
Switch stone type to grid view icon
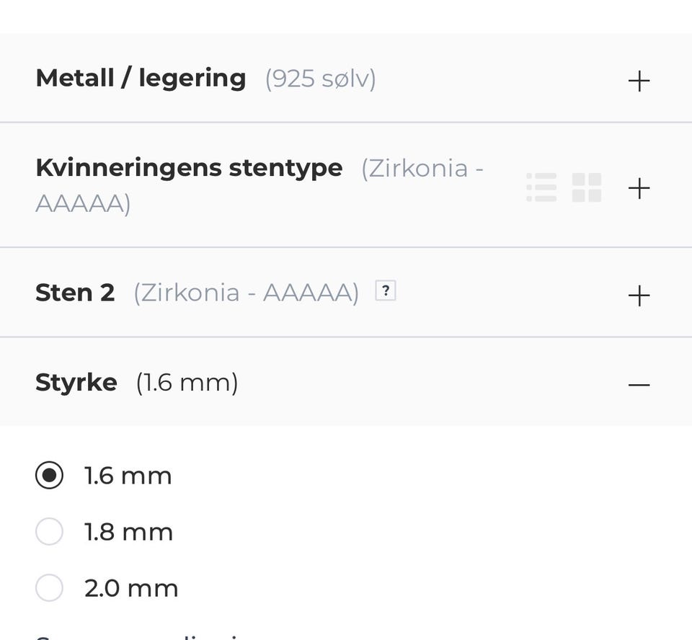pyautogui.click(x=587, y=187)
